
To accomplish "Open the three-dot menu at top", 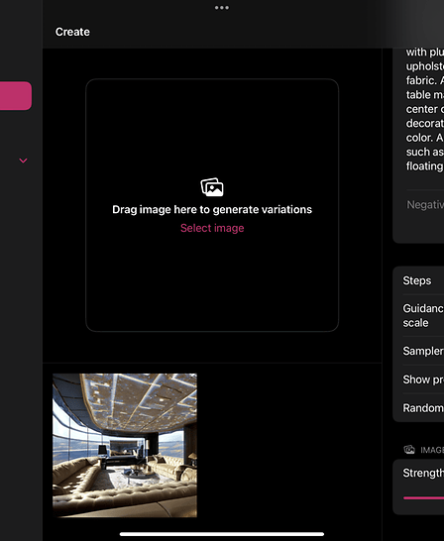I will coord(221,8).
